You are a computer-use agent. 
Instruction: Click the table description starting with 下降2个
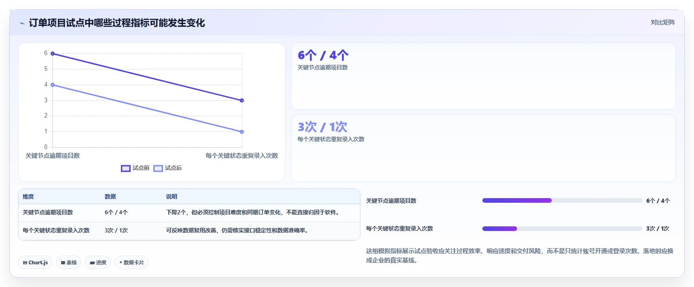(253, 212)
